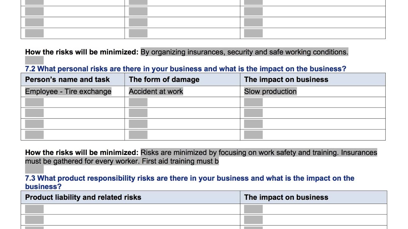Click the second blank field under 'Product liability and related risks'

34,220
